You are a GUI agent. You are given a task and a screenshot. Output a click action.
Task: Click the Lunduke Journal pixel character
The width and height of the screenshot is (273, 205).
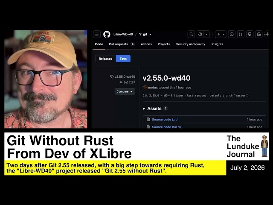pyautogui.click(x=264, y=146)
